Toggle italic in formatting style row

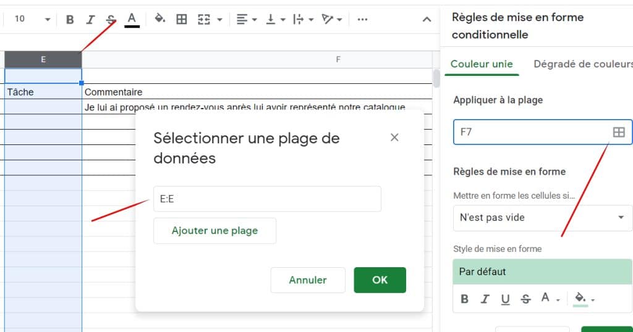485,299
